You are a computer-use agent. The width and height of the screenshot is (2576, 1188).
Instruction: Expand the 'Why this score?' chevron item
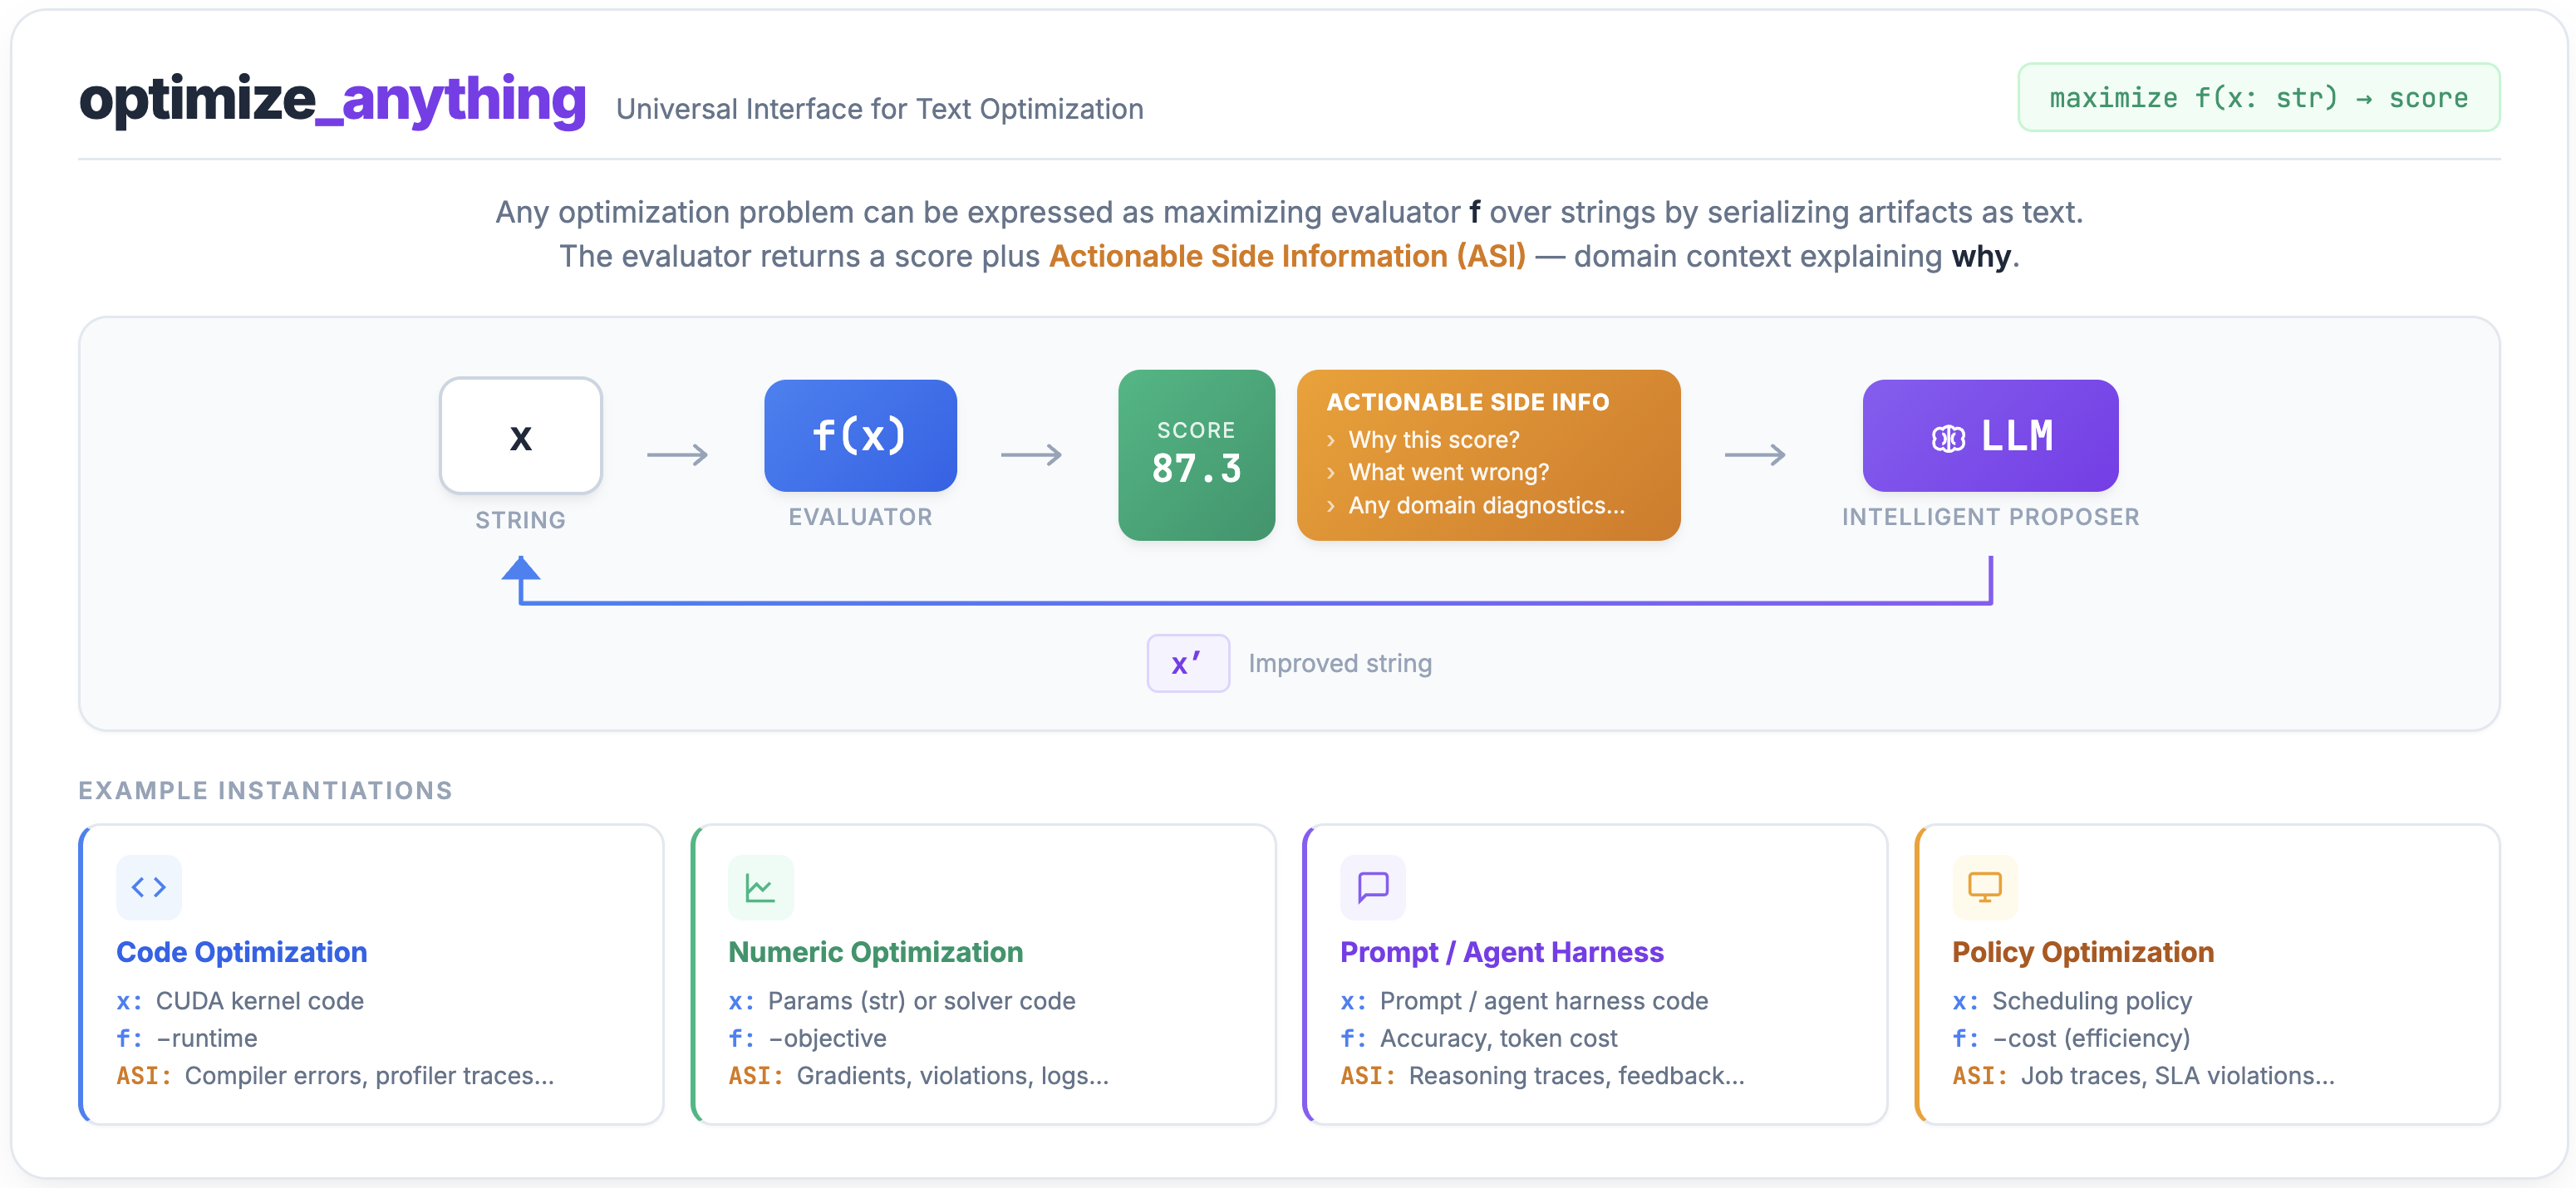click(1331, 440)
